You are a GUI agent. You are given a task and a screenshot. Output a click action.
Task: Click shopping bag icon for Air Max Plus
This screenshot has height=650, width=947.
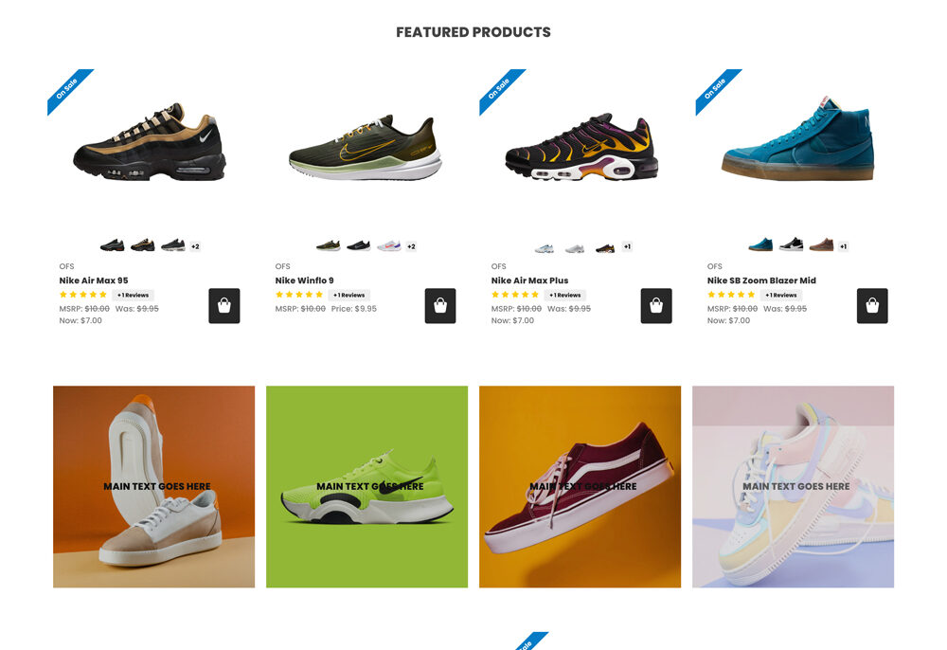pos(656,306)
